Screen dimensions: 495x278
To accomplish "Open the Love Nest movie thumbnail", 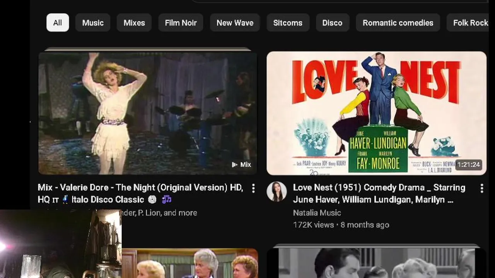I will (x=376, y=113).
